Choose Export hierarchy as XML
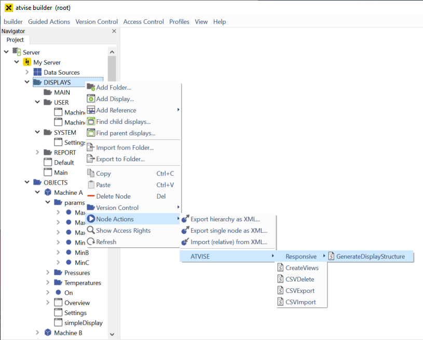423x340 pixels. point(225,219)
